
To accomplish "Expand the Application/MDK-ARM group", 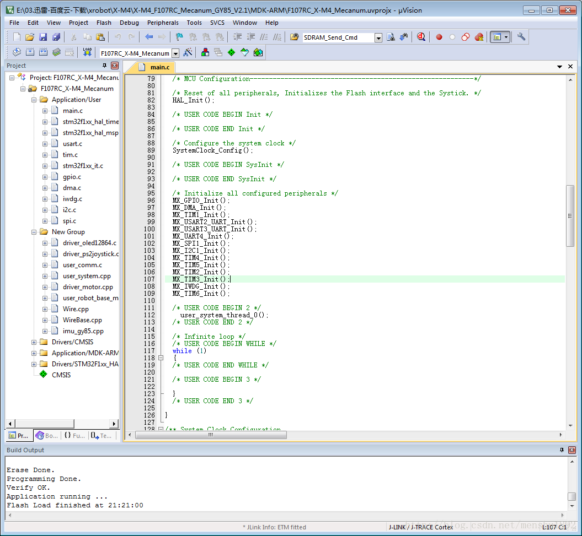I will point(34,353).
